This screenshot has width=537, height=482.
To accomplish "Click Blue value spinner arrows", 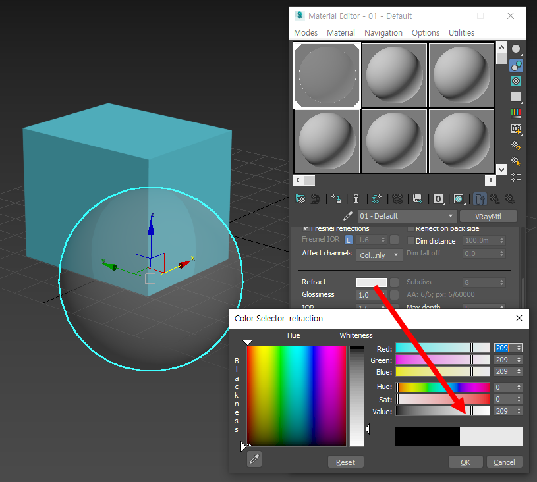I will [519, 372].
